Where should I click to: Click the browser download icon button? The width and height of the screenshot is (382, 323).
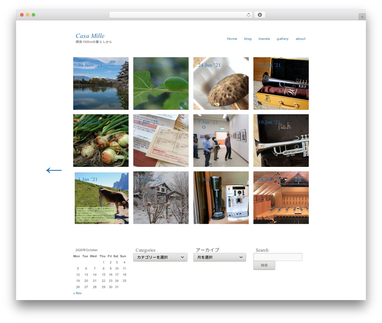(260, 15)
